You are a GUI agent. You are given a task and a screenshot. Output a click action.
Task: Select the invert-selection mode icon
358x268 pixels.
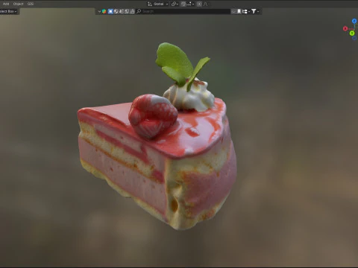127,11
